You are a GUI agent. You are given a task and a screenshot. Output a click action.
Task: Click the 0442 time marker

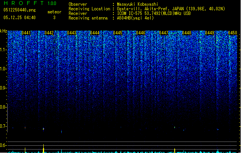pyautogui.click(x=49, y=33)
